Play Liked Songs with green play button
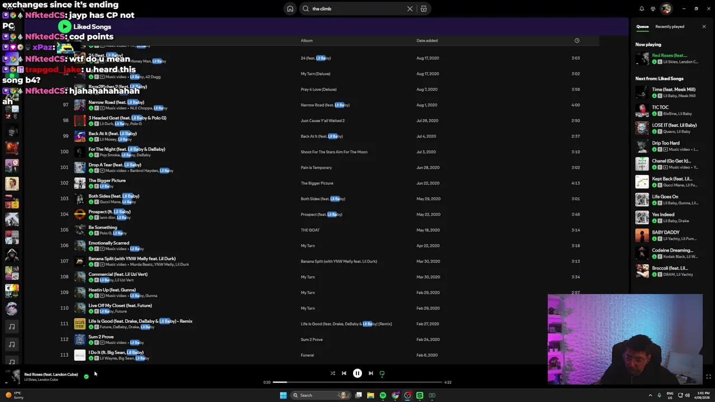 tap(65, 26)
